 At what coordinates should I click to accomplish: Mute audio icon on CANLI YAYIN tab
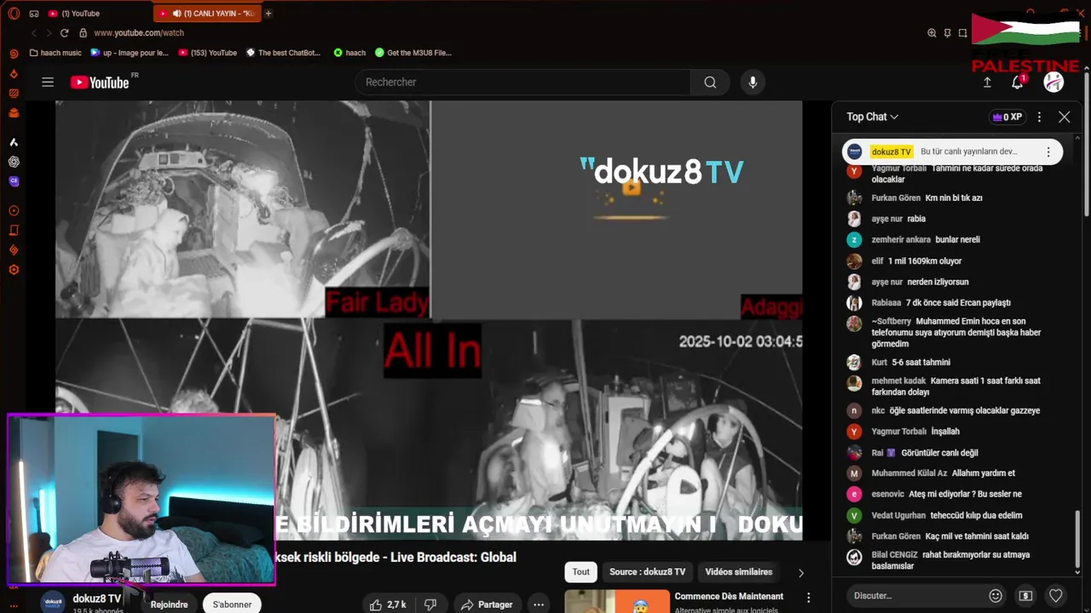(x=176, y=14)
